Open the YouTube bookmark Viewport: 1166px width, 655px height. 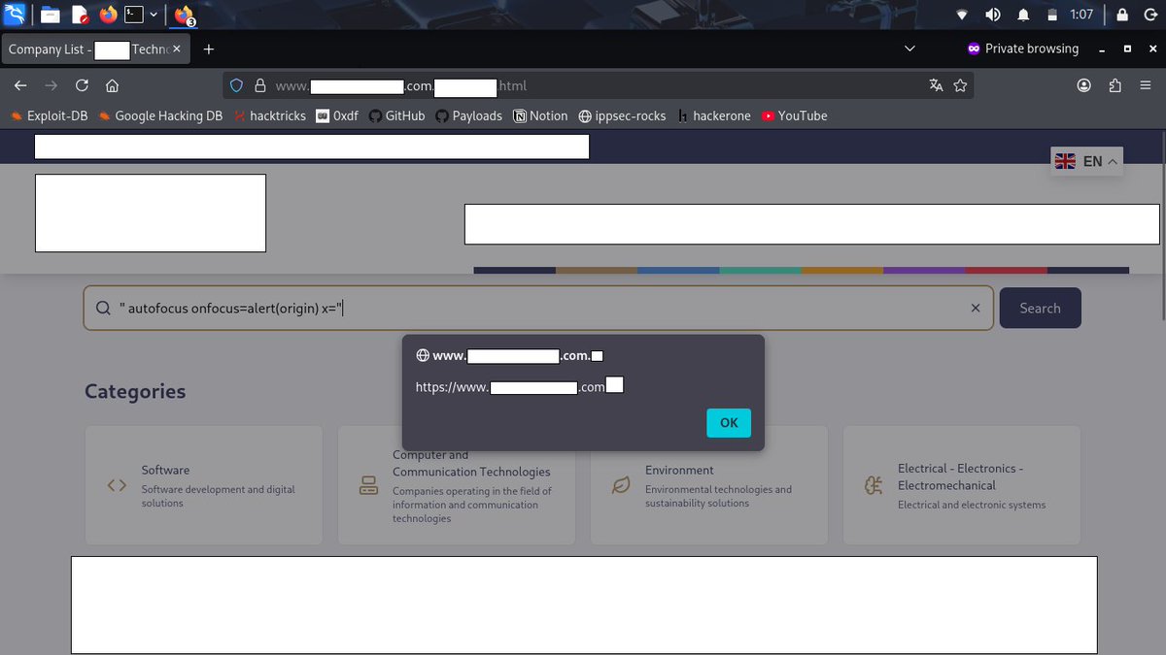[795, 115]
